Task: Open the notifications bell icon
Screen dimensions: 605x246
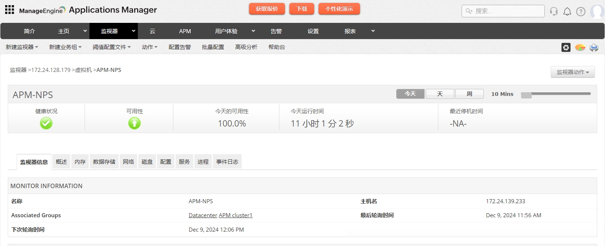Action: click(567, 11)
